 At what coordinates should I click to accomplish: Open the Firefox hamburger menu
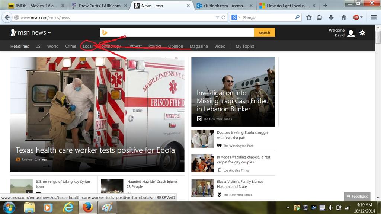click(x=374, y=17)
